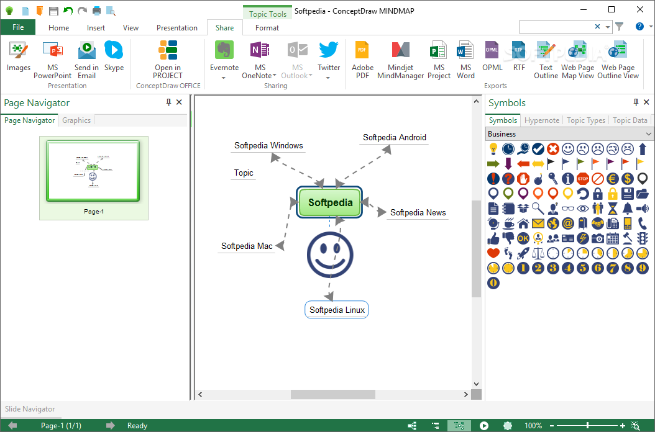
Task: Present via Skype
Action: (114, 56)
